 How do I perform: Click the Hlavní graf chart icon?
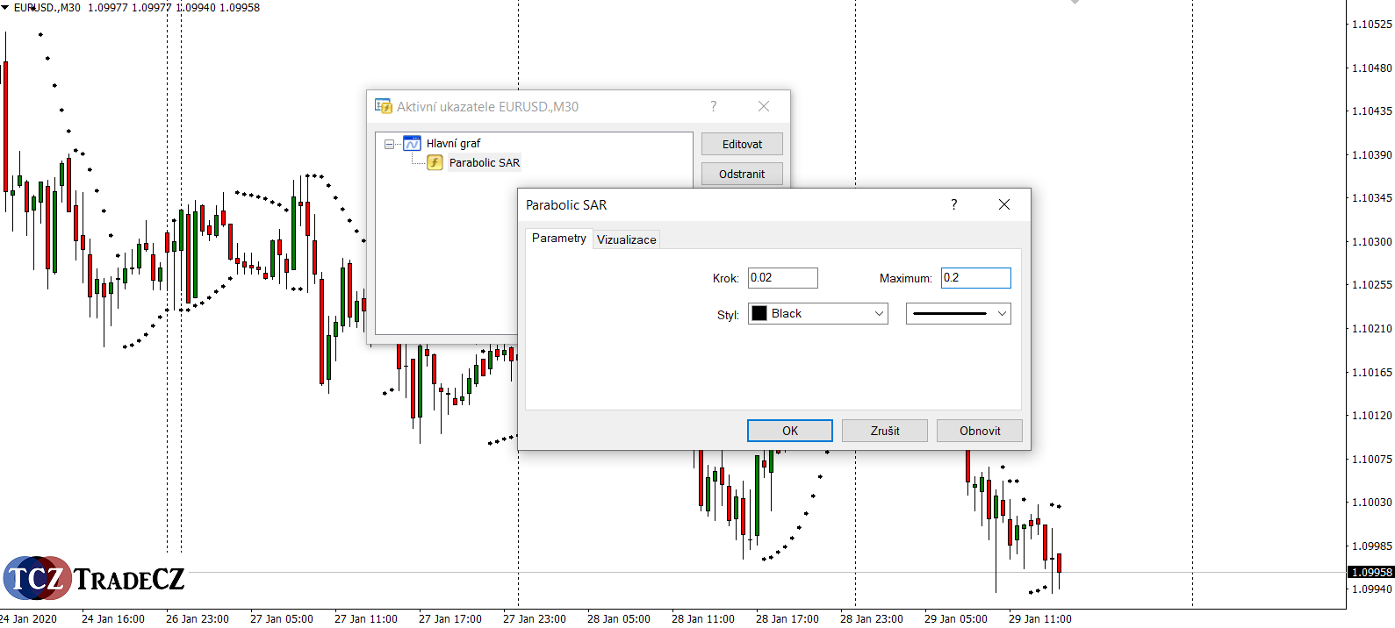coord(412,144)
